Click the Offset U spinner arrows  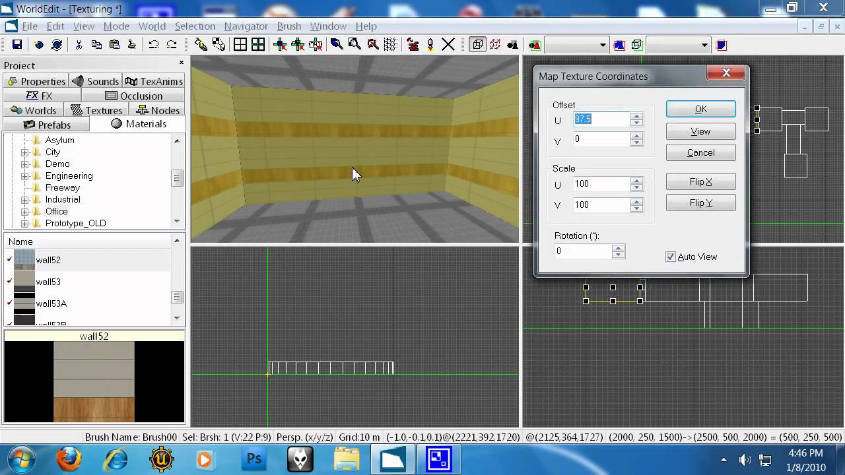(x=636, y=119)
